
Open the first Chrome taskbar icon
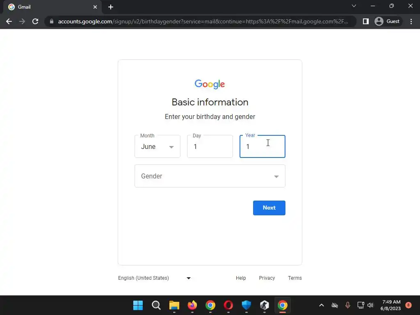[x=210, y=305]
